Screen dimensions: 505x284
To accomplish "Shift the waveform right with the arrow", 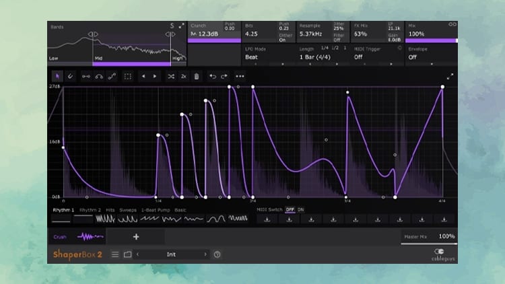I will point(155,76).
